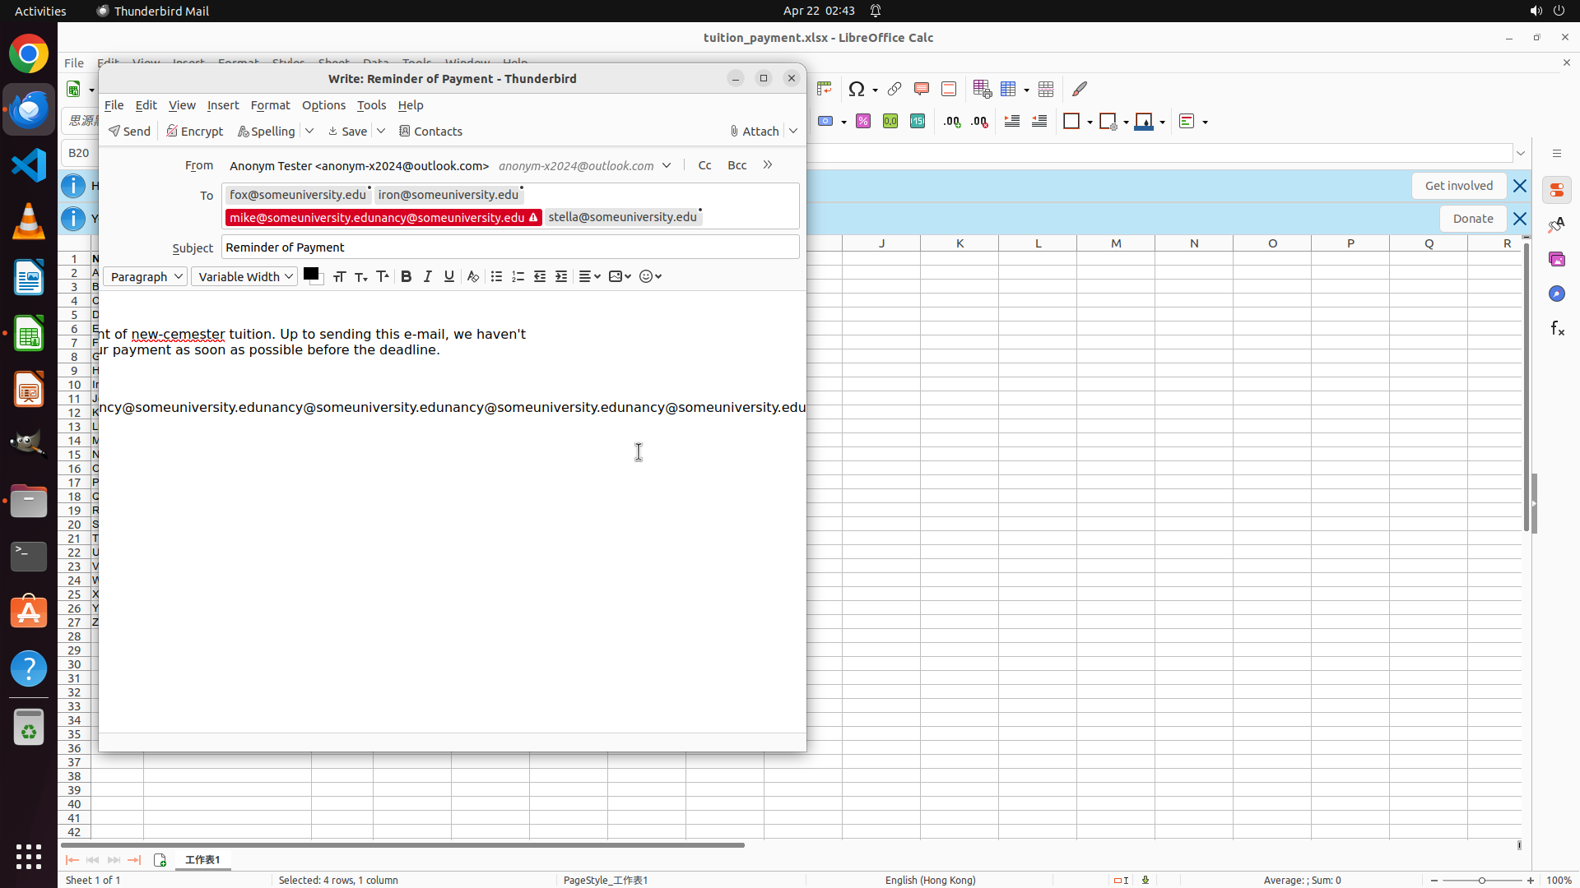Click the remove text styling icon
Image resolution: width=1580 pixels, height=888 pixels.
(x=472, y=277)
